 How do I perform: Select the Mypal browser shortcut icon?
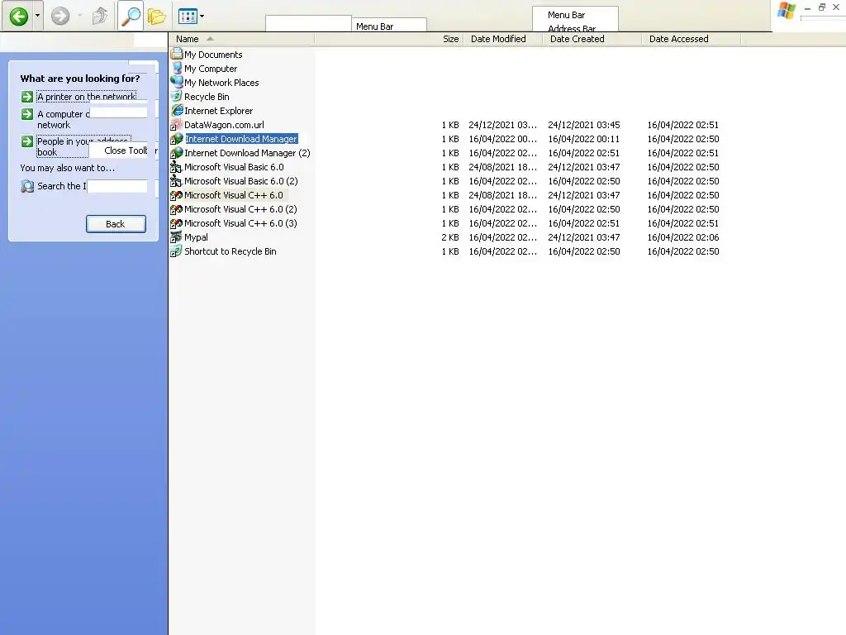click(177, 236)
